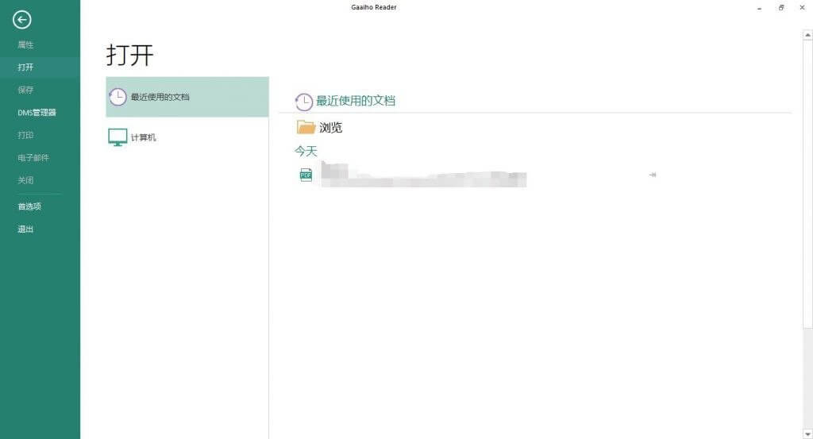This screenshot has width=813, height=439.
Task: Pin the recent document with the pin icon
Action: (652, 175)
